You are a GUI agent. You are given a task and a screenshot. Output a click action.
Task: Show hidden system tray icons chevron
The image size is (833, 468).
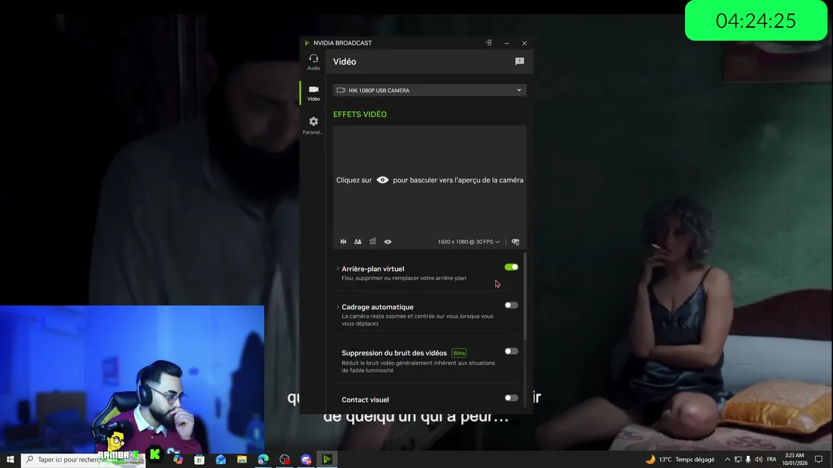point(728,460)
